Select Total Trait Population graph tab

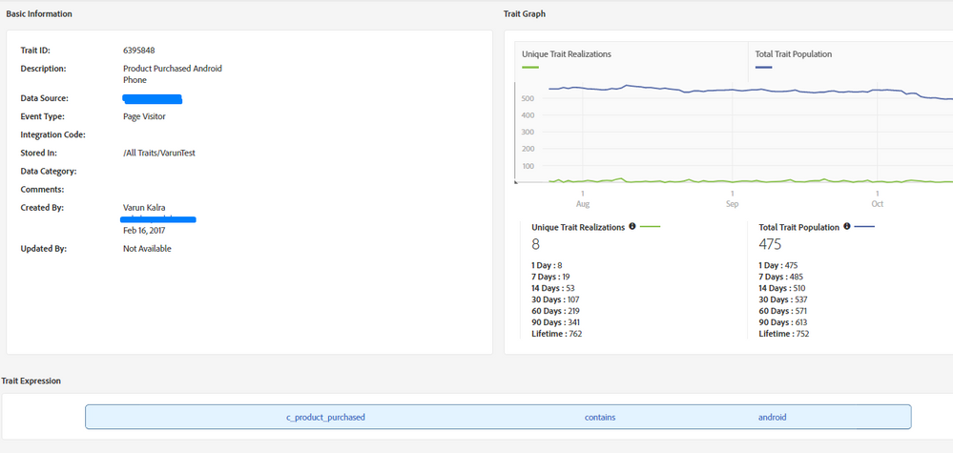[794, 54]
